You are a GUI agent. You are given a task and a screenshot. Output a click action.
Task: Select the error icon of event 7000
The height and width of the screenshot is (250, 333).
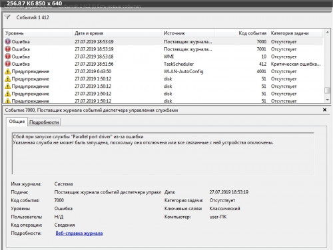[8, 41]
